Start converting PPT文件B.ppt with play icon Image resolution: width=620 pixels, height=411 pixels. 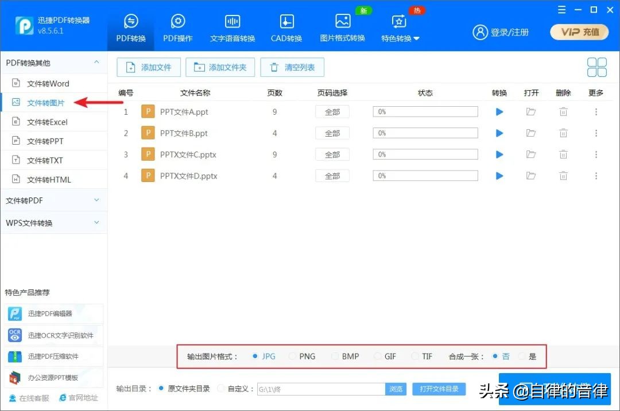click(x=499, y=133)
